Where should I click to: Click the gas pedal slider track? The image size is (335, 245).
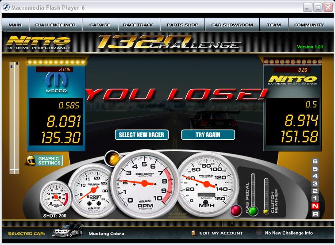pos(253,190)
